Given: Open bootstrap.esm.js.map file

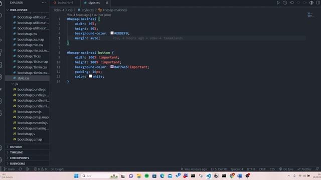Looking at the screenshot, I should [x=33, y=117].
